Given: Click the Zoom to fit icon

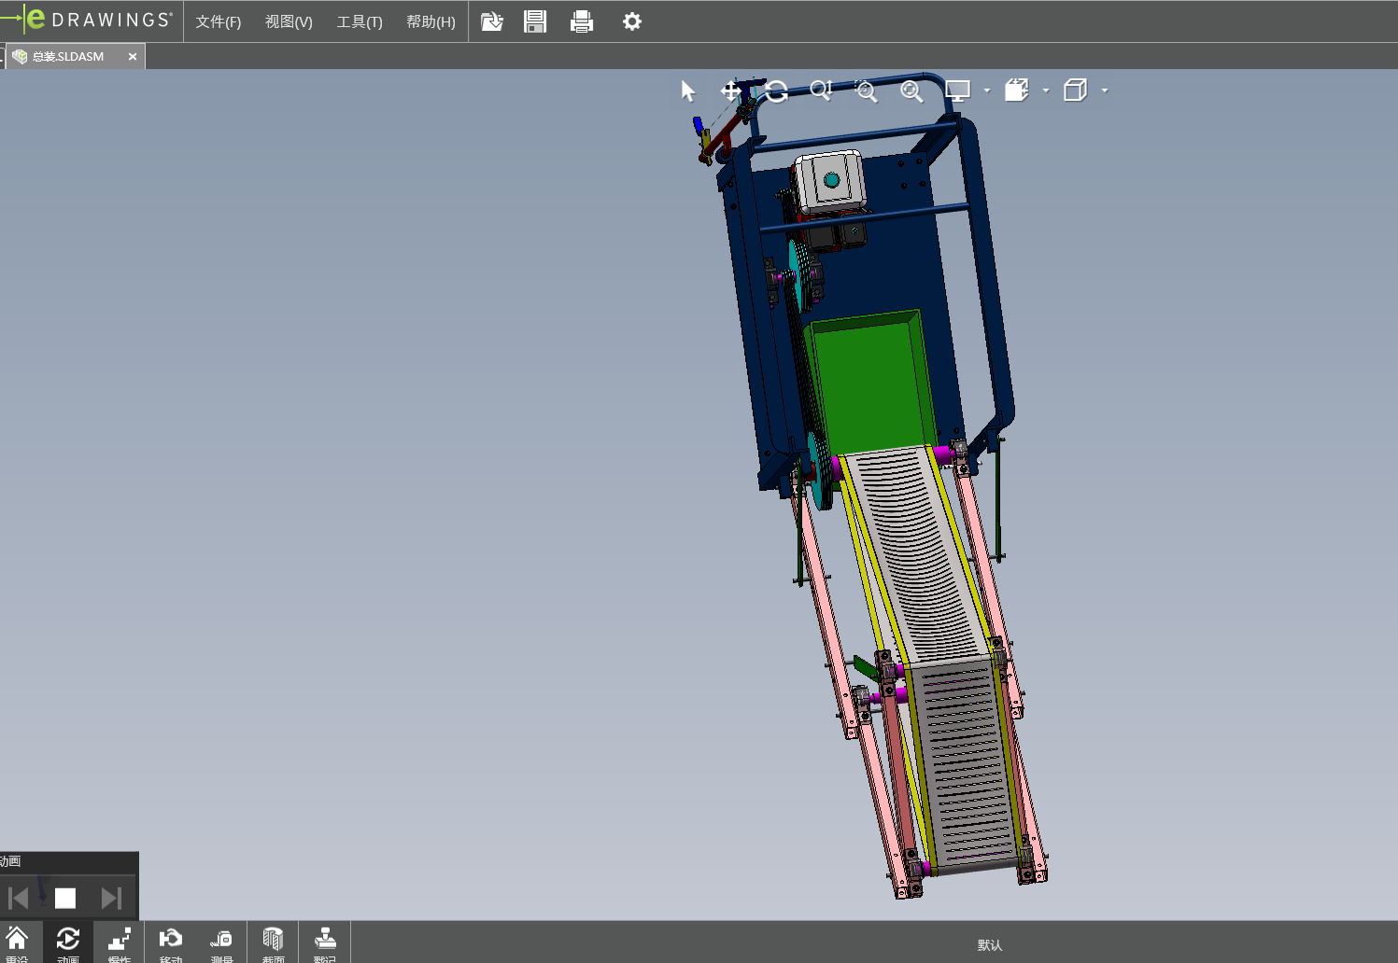Looking at the screenshot, I should pyautogui.click(x=911, y=91).
